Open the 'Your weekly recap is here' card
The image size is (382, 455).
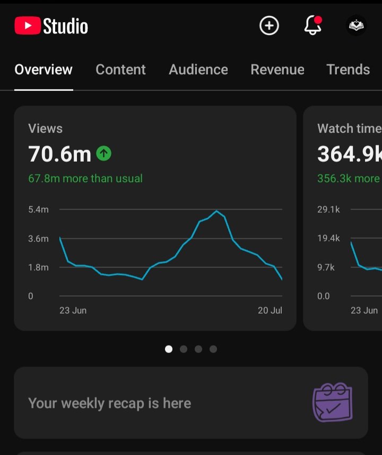[x=191, y=403]
